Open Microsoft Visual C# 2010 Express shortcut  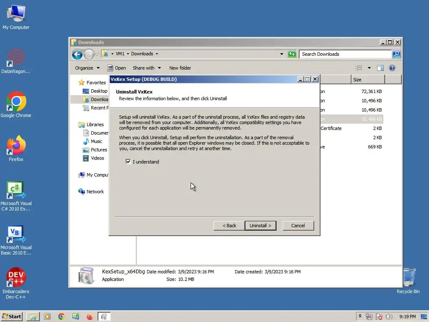click(16, 196)
